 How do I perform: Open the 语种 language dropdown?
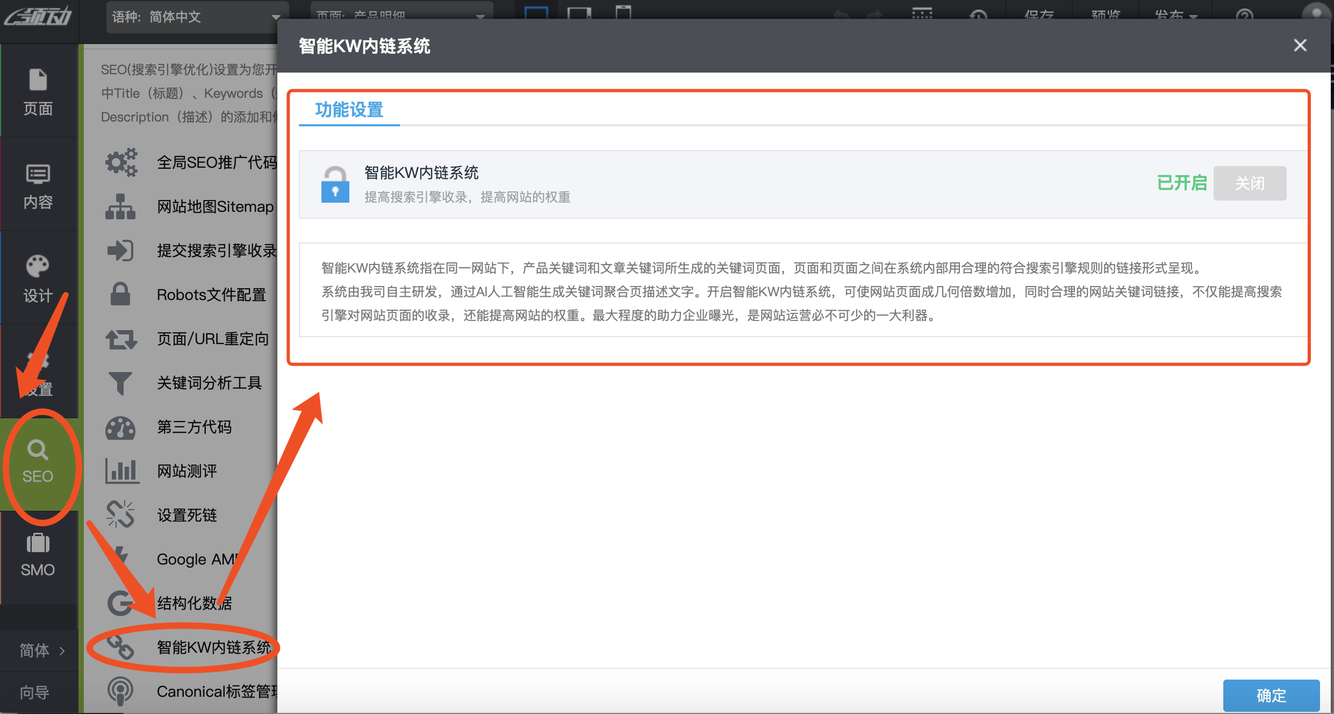196,17
